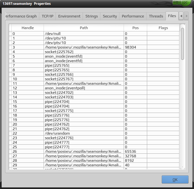Shade the window using title bar arrows button
The width and height of the screenshot is (194, 189).
pyautogui.click(x=177, y=3)
